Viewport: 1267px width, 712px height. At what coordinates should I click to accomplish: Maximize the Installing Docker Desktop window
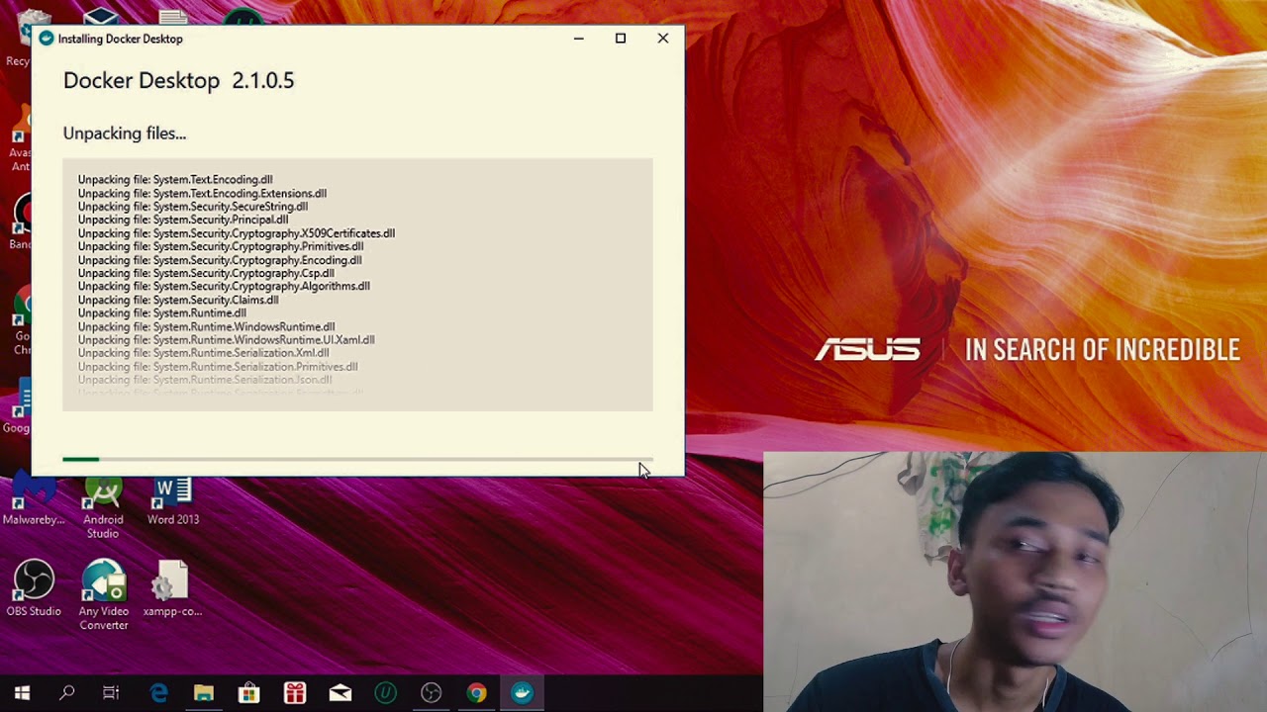pos(621,39)
